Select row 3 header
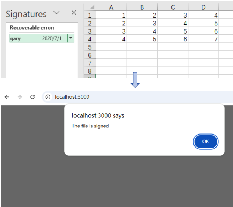This screenshot has height=207, width=233. tap(90, 31)
